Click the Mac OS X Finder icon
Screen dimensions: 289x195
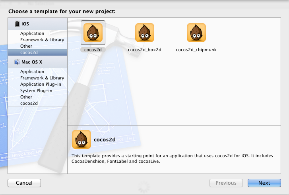(17, 62)
